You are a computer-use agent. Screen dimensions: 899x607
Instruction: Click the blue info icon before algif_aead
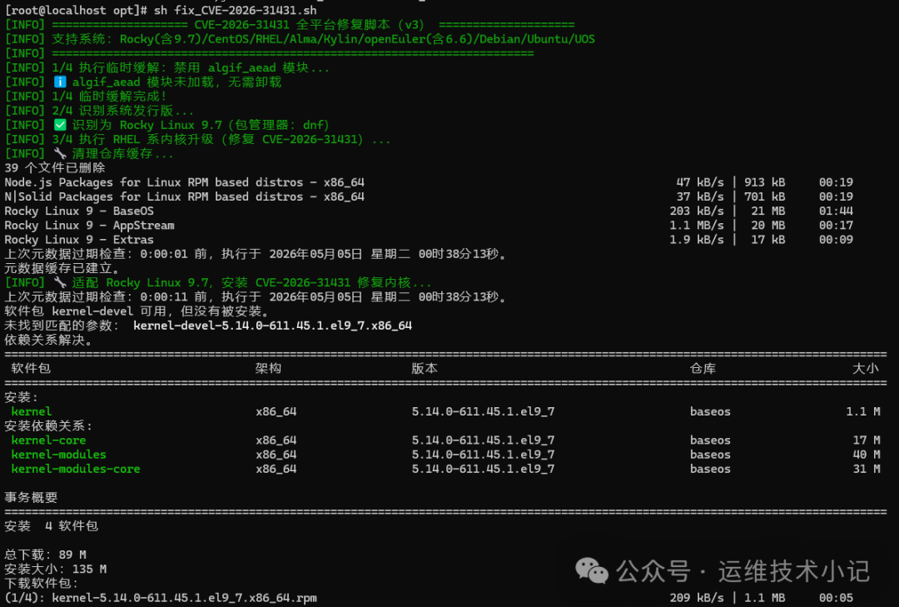tap(60, 82)
